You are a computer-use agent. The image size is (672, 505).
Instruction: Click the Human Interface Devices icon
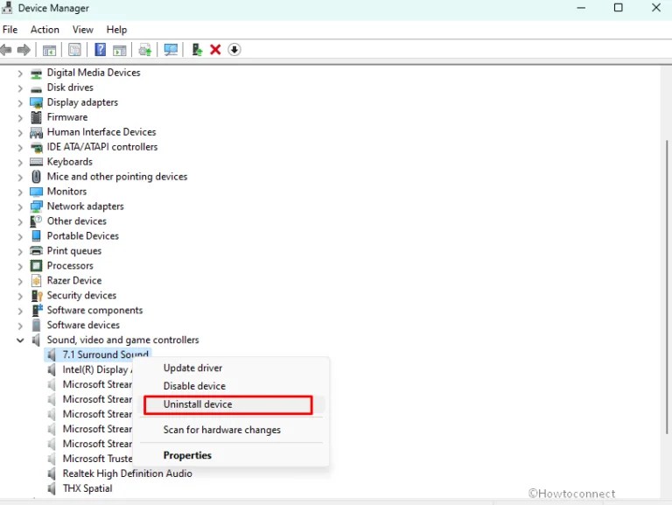point(37,132)
